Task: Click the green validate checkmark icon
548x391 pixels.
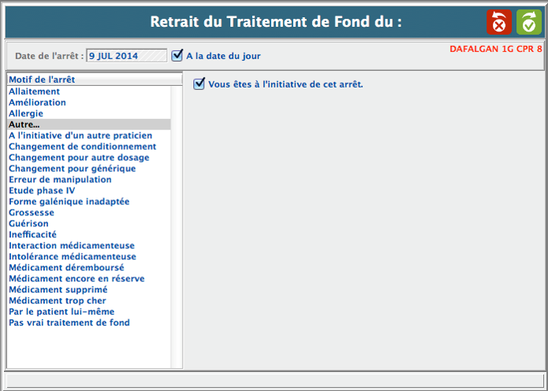Action: pos(528,22)
